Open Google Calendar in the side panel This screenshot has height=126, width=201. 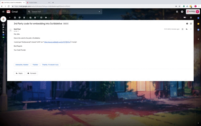click(198, 18)
